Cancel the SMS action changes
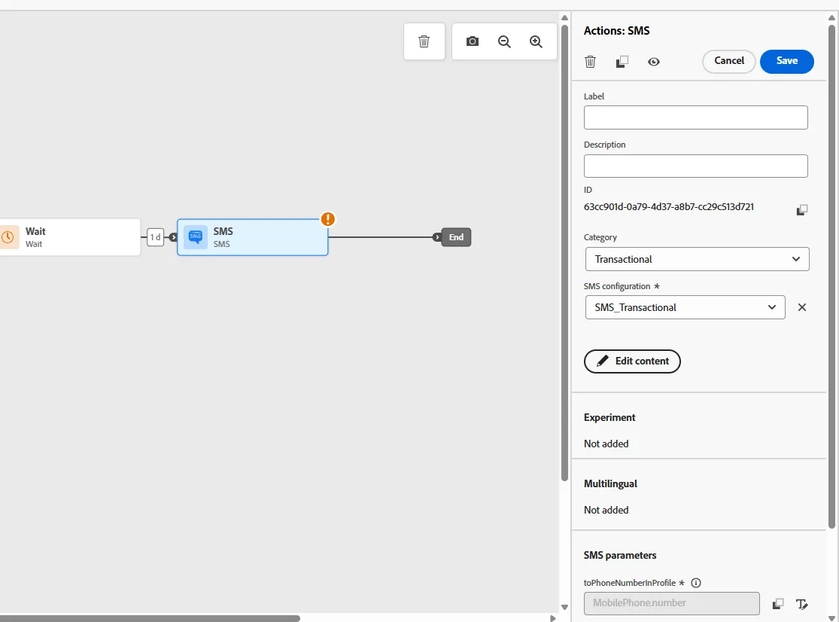839x622 pixels. pyautogui.click(x=729, y=61)
